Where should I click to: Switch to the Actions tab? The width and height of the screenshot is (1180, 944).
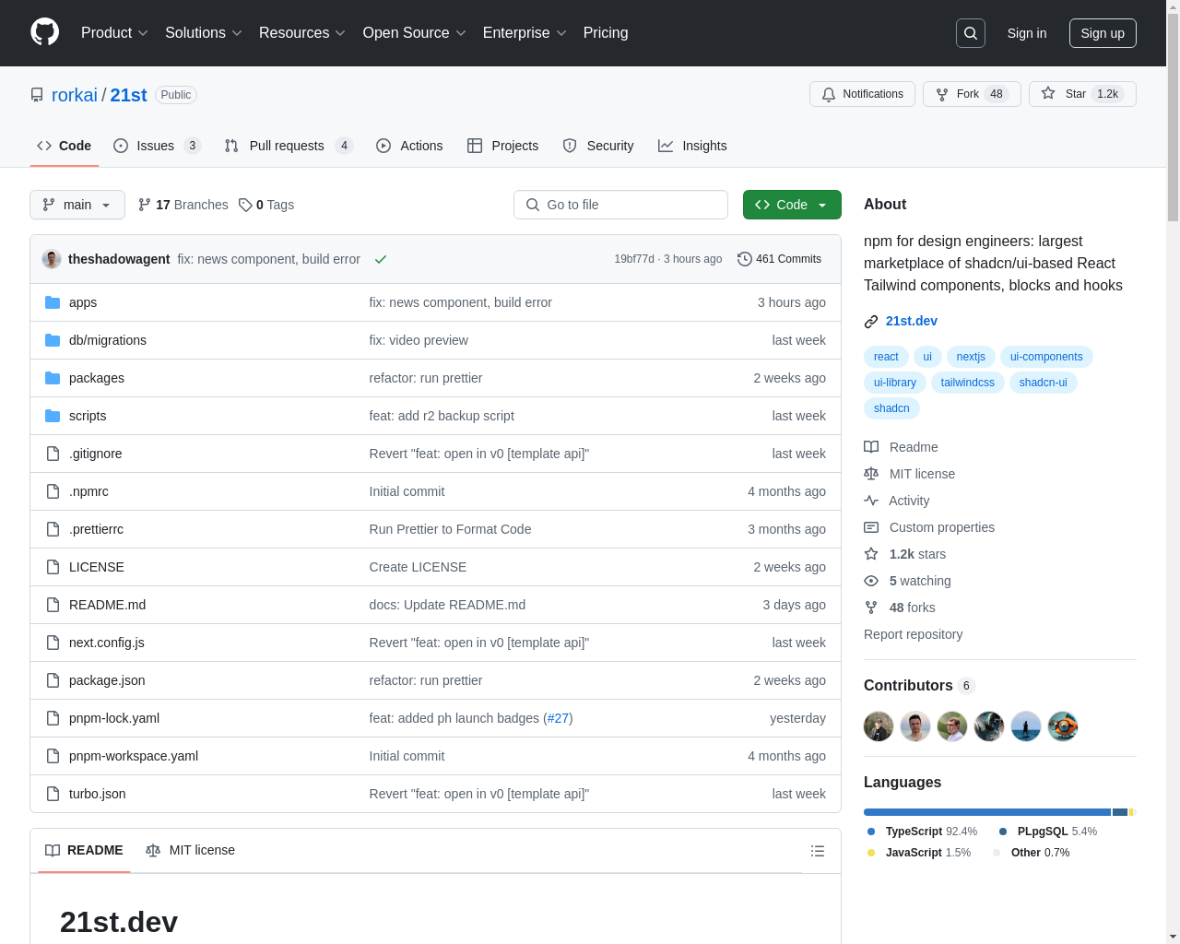point(409,146)
